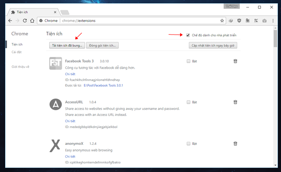Toggle Chế độ dành cho nhà phát triển checkbox
Viewport: 281px width, 172px height.
[188, 35]
